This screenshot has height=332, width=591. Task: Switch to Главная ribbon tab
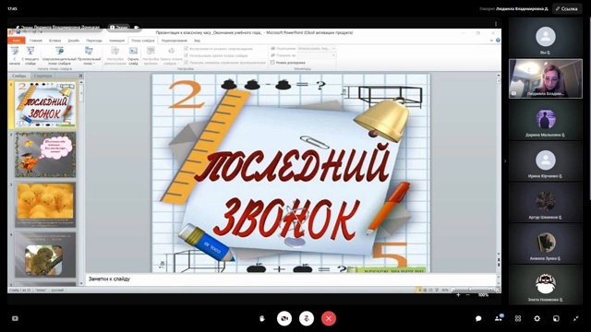[36, 41]
